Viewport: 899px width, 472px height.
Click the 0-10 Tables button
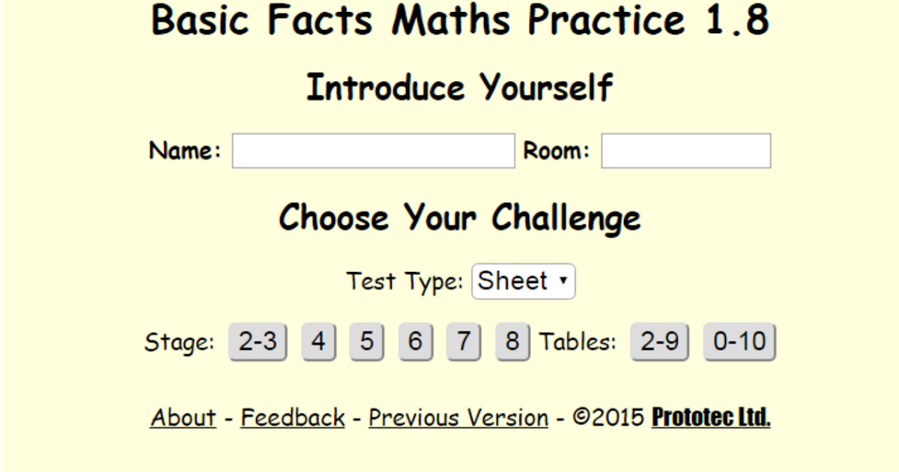click(739, 342)
